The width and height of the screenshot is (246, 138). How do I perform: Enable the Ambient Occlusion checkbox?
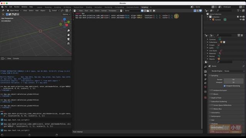212,90
